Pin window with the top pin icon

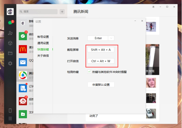point(153,7)
